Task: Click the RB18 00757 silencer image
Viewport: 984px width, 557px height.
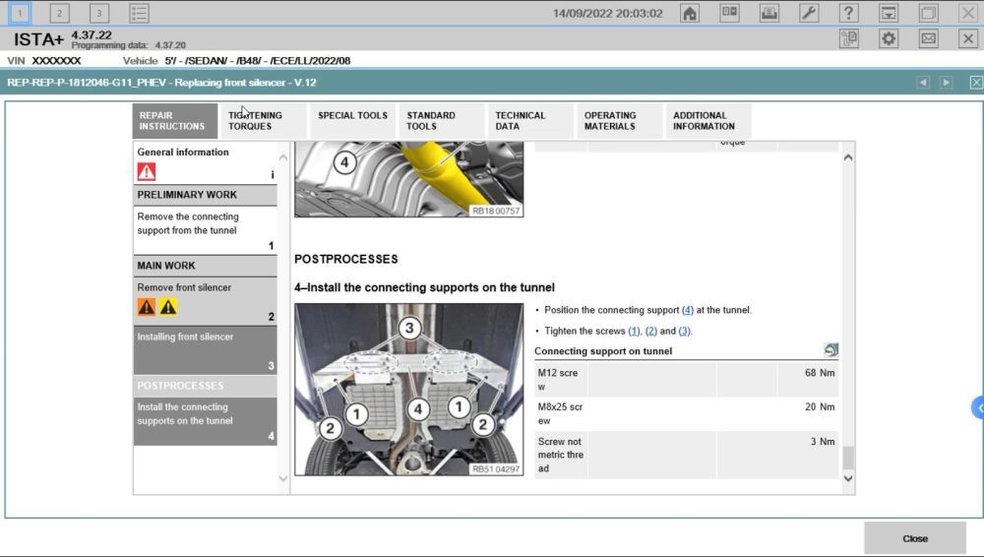Action: [x=408, y=179]
